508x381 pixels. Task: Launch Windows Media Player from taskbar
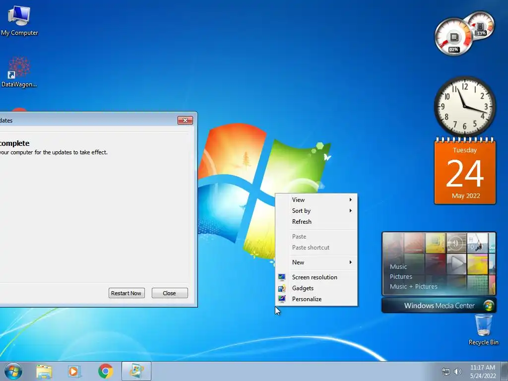pyautogui.click(x=74, y=372)
